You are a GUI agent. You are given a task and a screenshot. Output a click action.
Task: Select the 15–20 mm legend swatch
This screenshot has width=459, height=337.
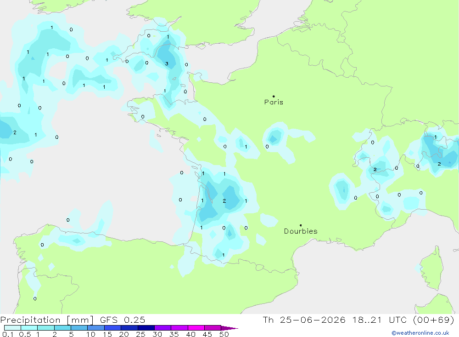pyautogui.click(x=112, y=328)
